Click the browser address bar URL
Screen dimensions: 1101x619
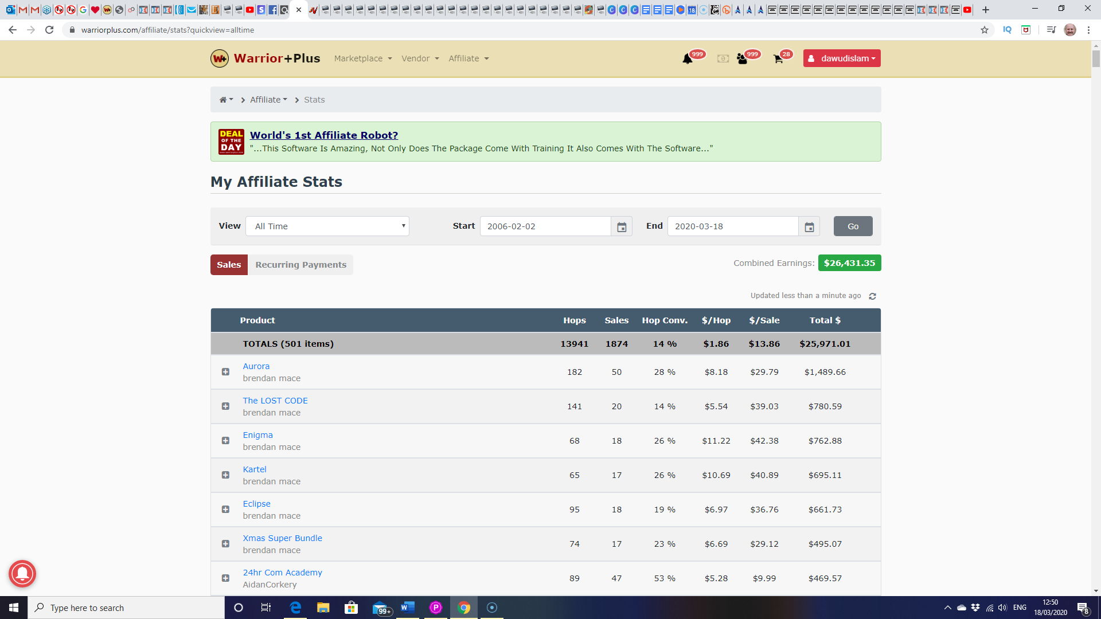pos(167,30)
